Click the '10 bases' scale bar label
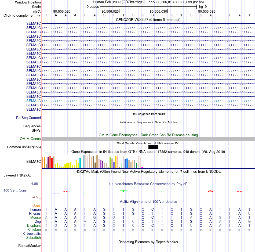Image resolution: width=255 pixels, height=252 pixels. (x=92, y=7)
